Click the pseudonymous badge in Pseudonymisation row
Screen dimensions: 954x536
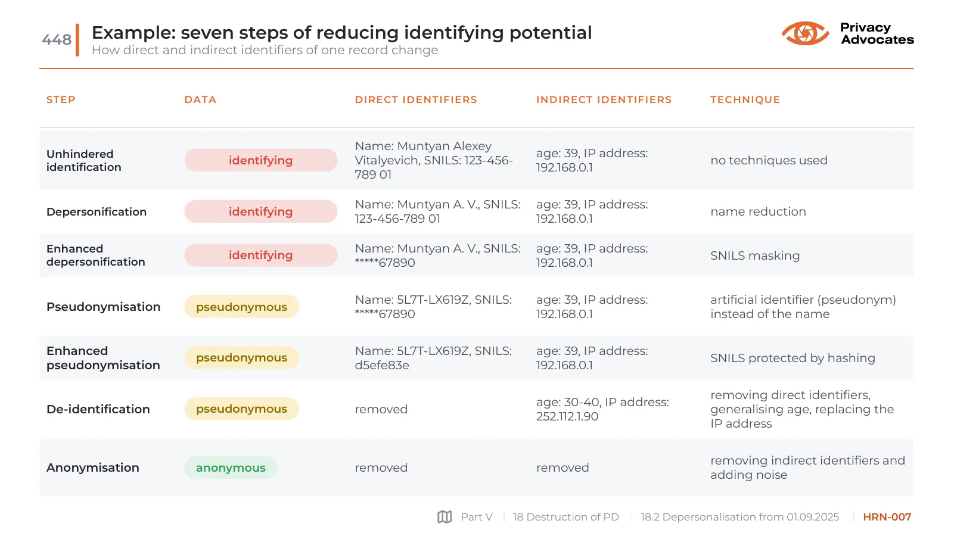[242, 307]
